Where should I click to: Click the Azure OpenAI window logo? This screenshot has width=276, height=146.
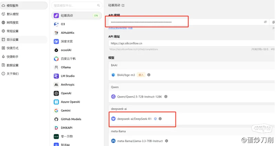(x=56, y=102)
